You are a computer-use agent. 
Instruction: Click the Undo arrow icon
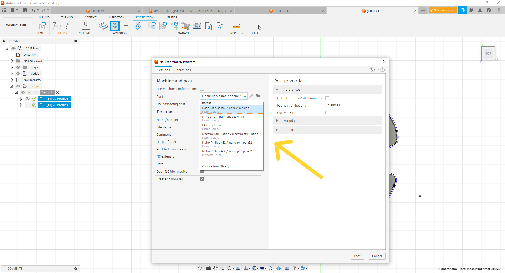tap(33, 10)
